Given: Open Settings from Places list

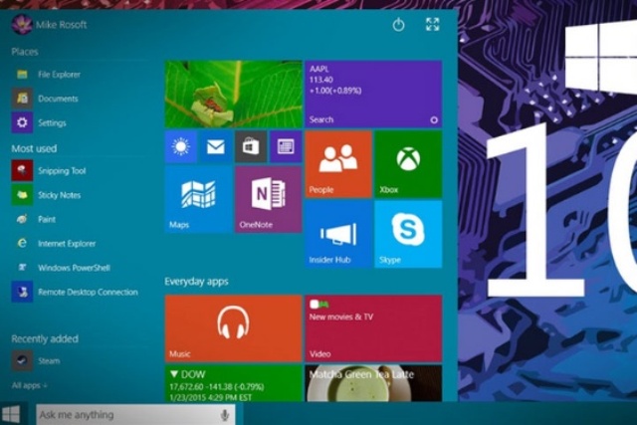Looking at the screenshot, I should [52, 123].
